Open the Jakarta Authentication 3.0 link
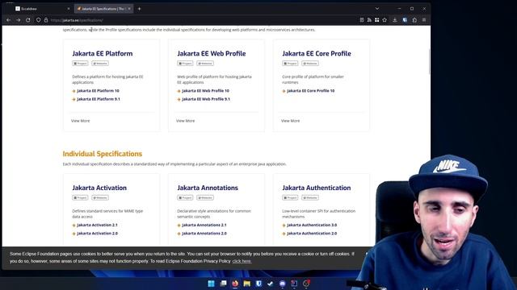Screen dimensions: 517x290 pos(312,226)
